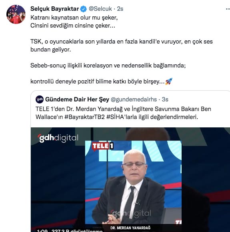Open the tweet's three-dot options menu

pyautogui.click(x=228, y=9)
